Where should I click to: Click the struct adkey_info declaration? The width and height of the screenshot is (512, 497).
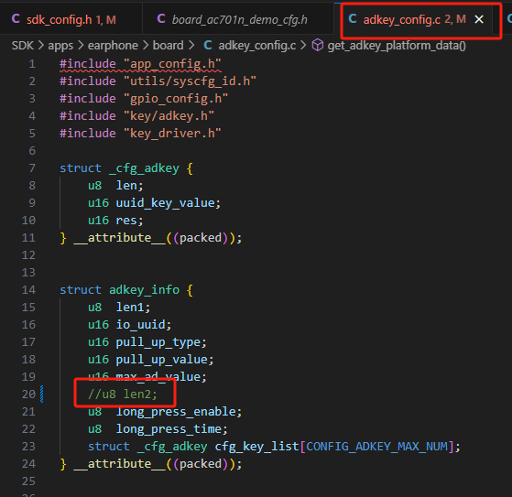point(126,290)
